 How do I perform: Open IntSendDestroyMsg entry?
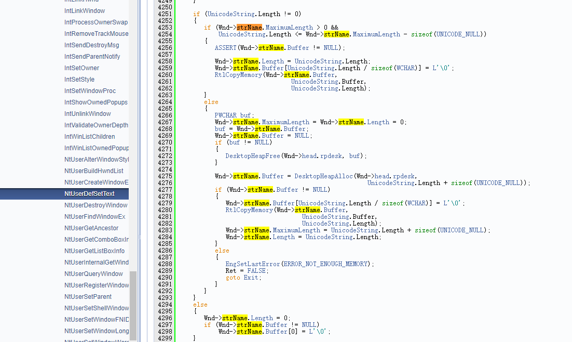point(91,45)
